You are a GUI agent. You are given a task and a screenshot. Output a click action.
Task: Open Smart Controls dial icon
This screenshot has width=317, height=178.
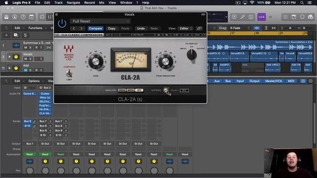(42, 17)
